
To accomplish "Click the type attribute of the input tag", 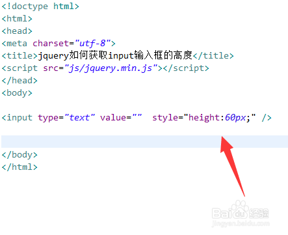I will point(48,118).
